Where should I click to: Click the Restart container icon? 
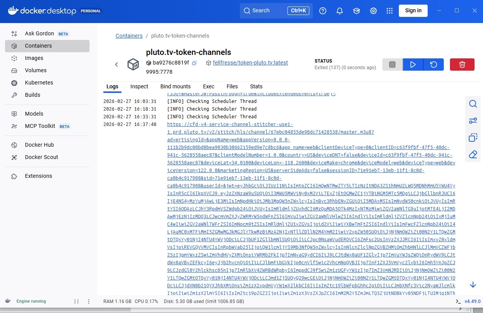coord(433,65)
